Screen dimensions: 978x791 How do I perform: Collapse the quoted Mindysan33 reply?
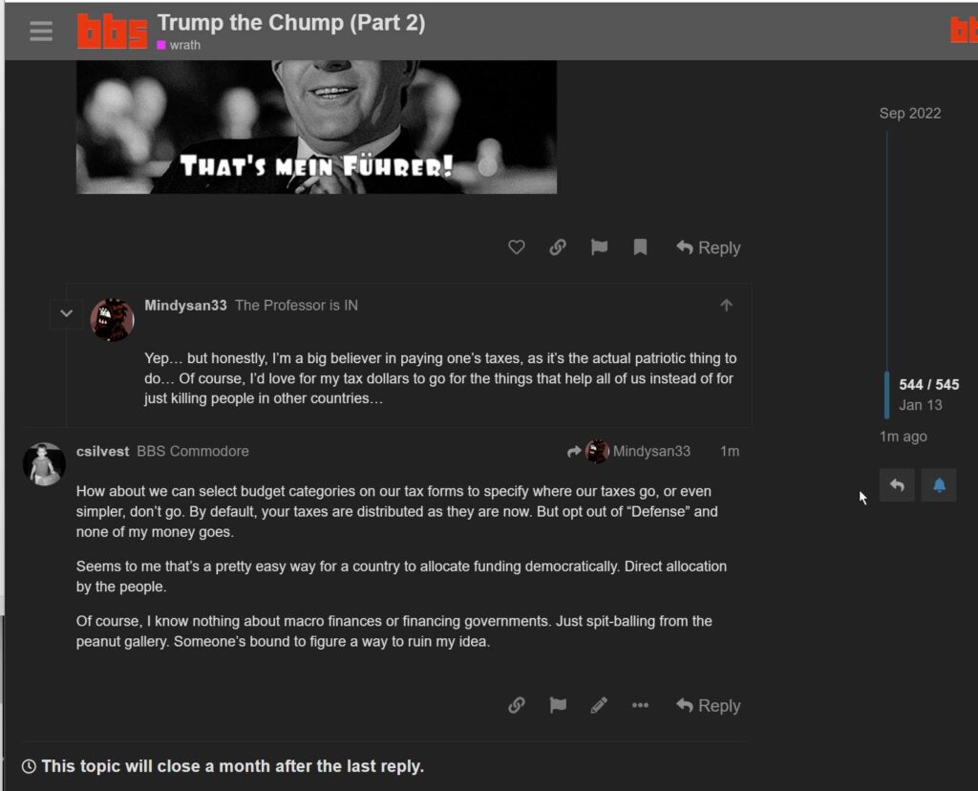(x=67, y=313)
